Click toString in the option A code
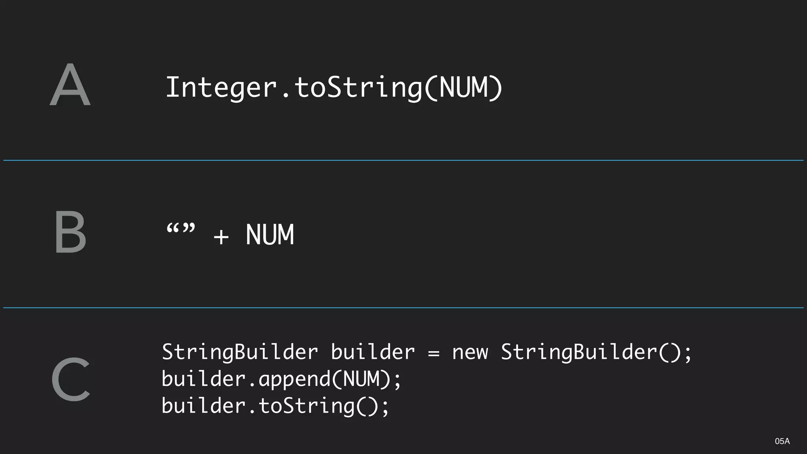807x454 pixels. pos(358,88)
